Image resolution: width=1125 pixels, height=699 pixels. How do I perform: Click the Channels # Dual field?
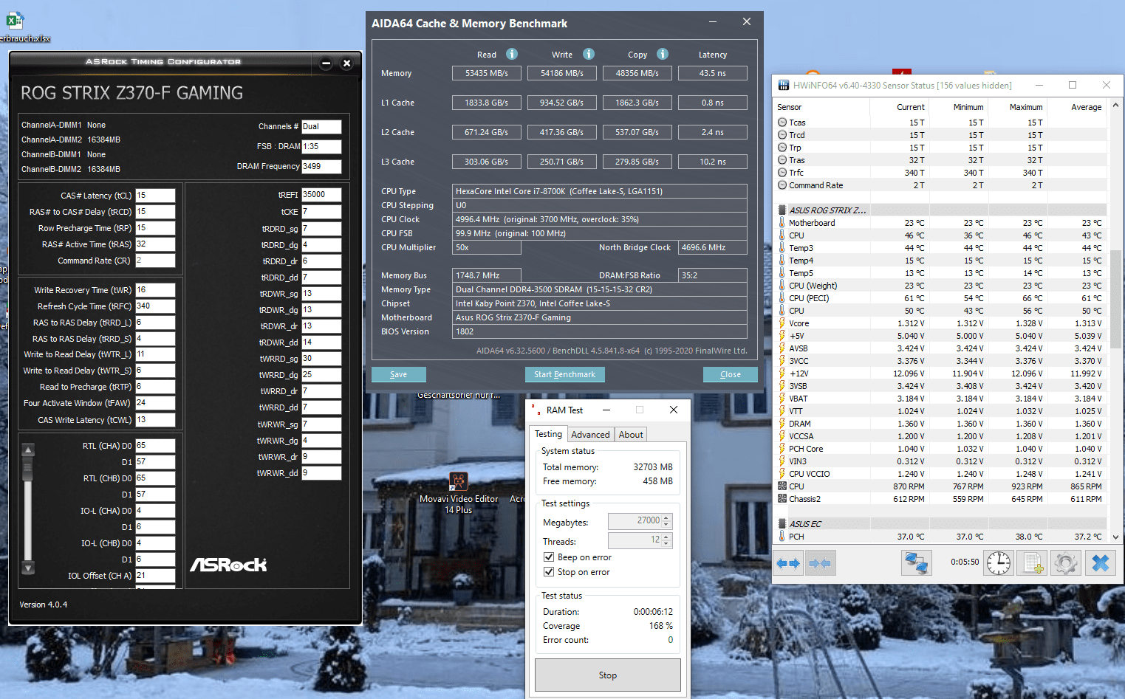click(x=321, y=127)
